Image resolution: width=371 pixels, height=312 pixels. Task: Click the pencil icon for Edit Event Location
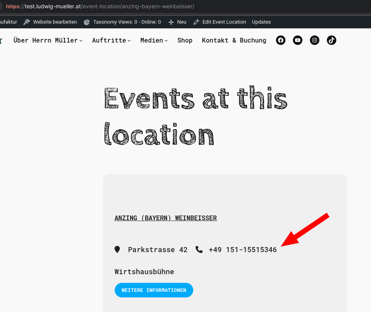coord(196,22)
